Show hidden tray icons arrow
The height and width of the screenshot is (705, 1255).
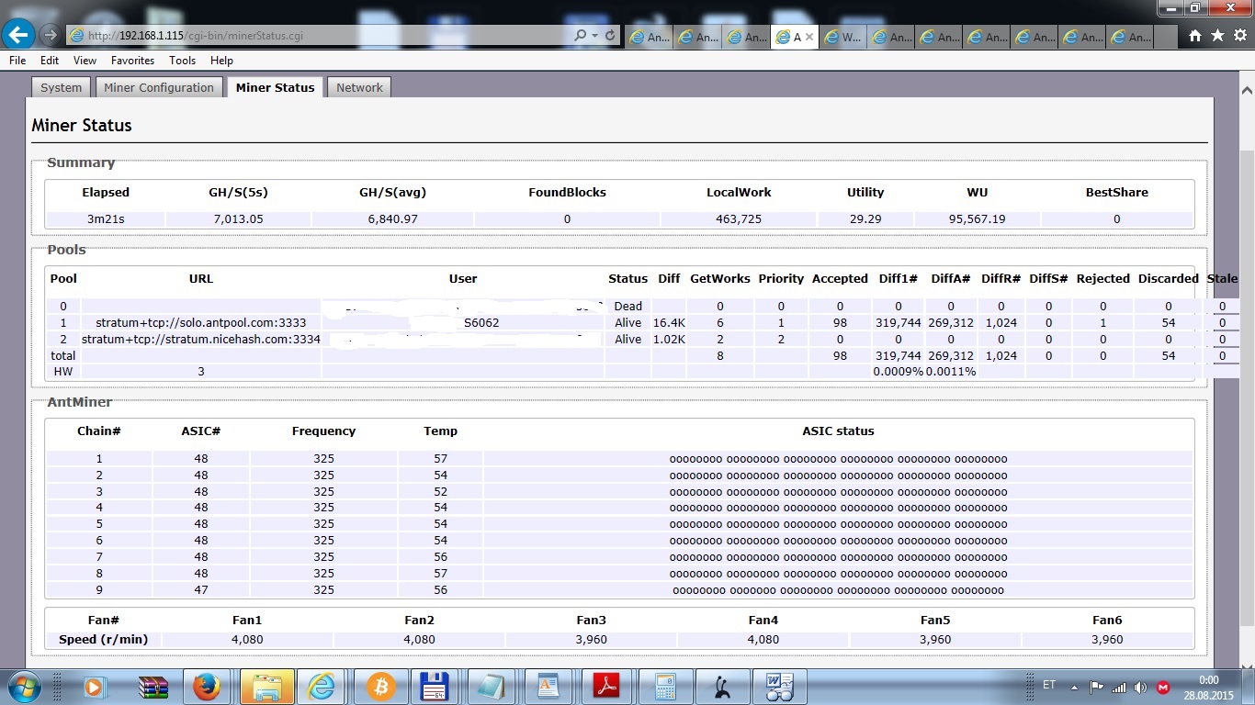1076,687
